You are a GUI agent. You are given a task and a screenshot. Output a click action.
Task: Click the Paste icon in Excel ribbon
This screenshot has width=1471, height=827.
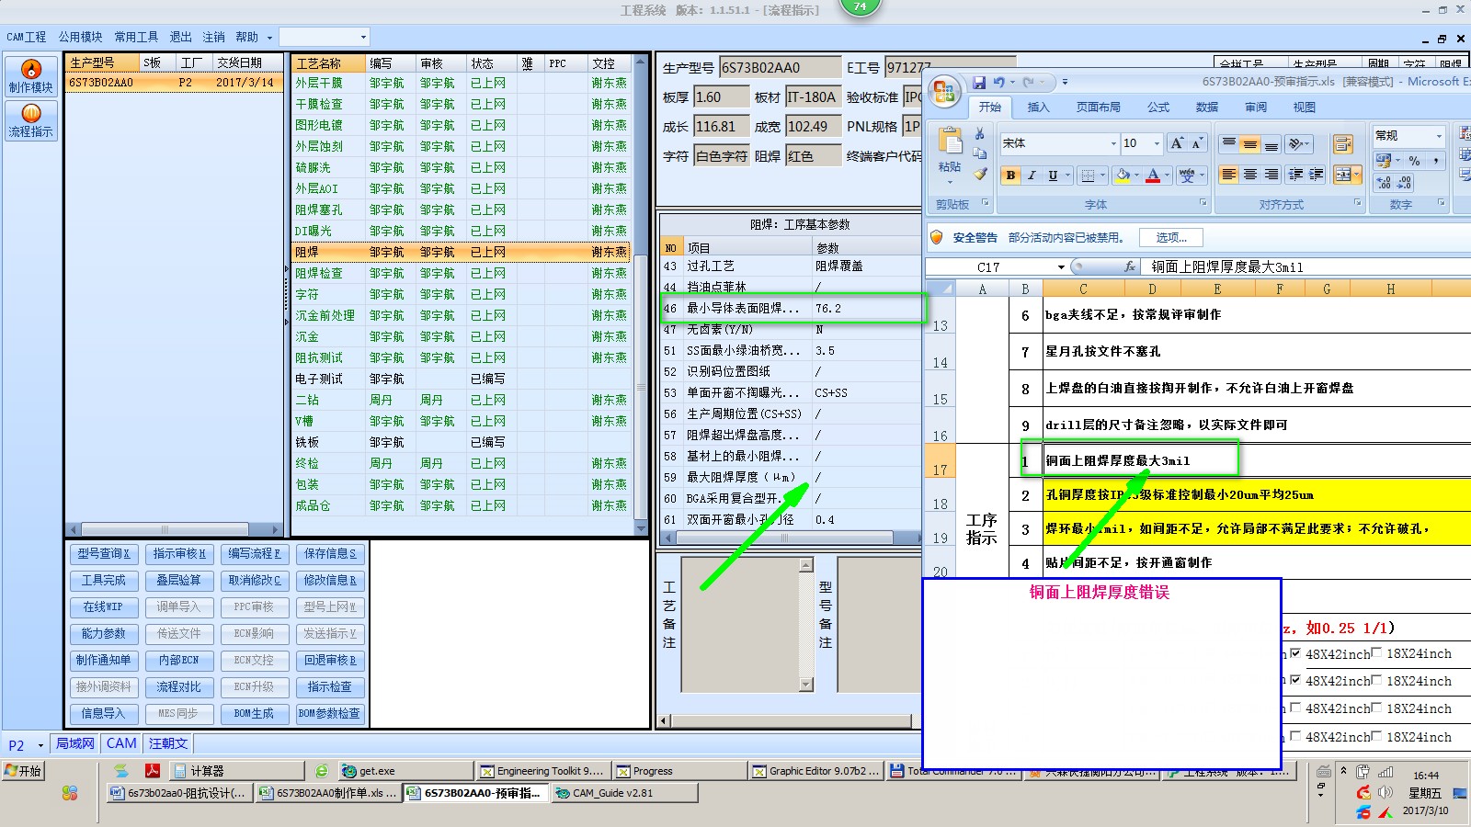(950, 142)
